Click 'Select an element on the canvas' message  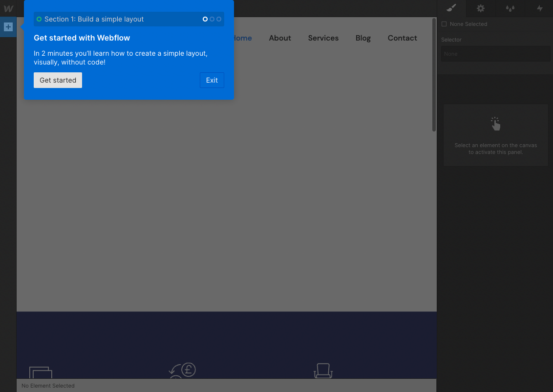click(x=495, y=149)
